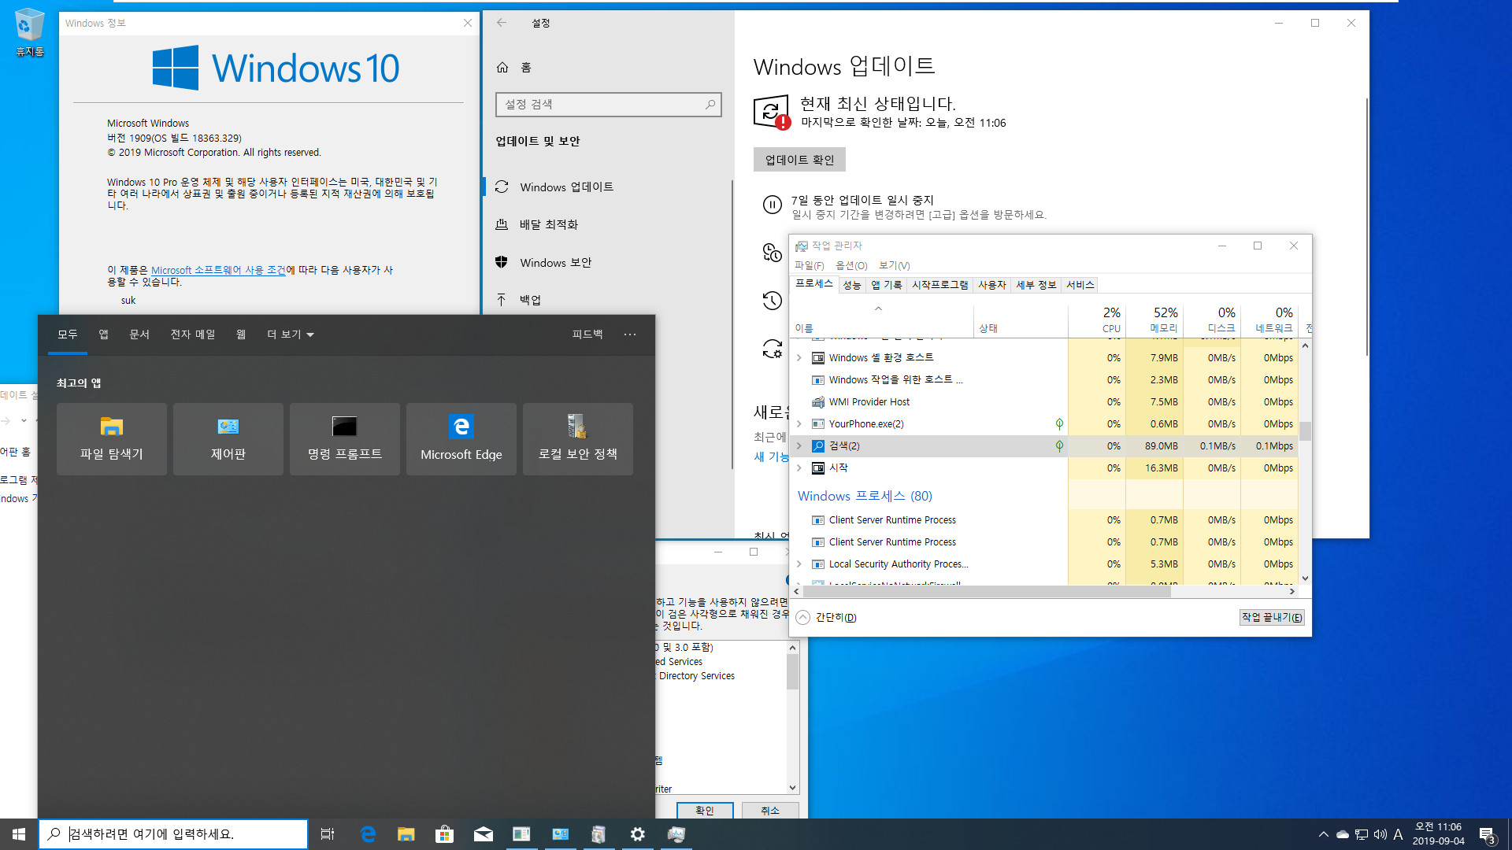Open Task View on the taskbar
This screenshot has height=850, width=1512.
point(328,834)
